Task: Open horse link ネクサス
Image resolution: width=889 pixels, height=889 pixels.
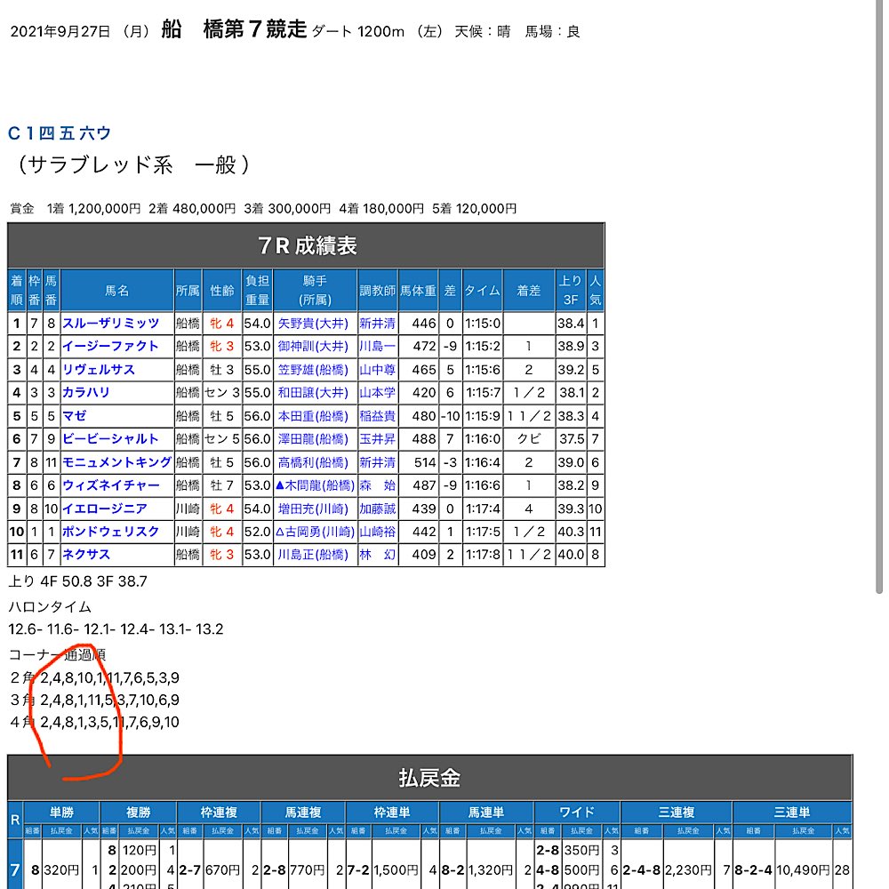Action: [x=86, y=554]
